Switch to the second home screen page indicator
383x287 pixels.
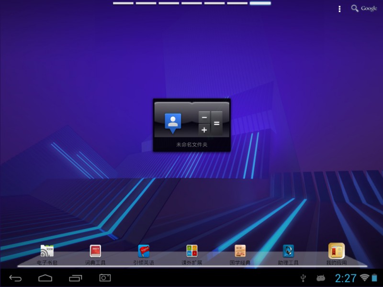(x=146, y=3)
